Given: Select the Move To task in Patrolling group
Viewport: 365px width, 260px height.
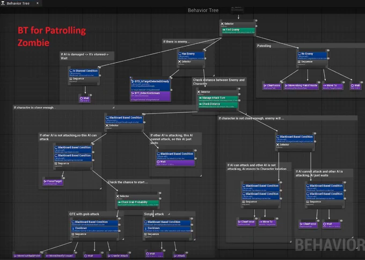Looking at the screenshot, I should tap(332, 86).
